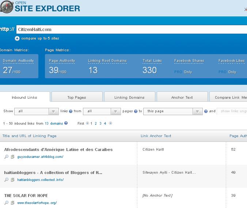247x208 pixels.
Task: Click the PRO link under Facebook Likes
Action: click(223, 72)
